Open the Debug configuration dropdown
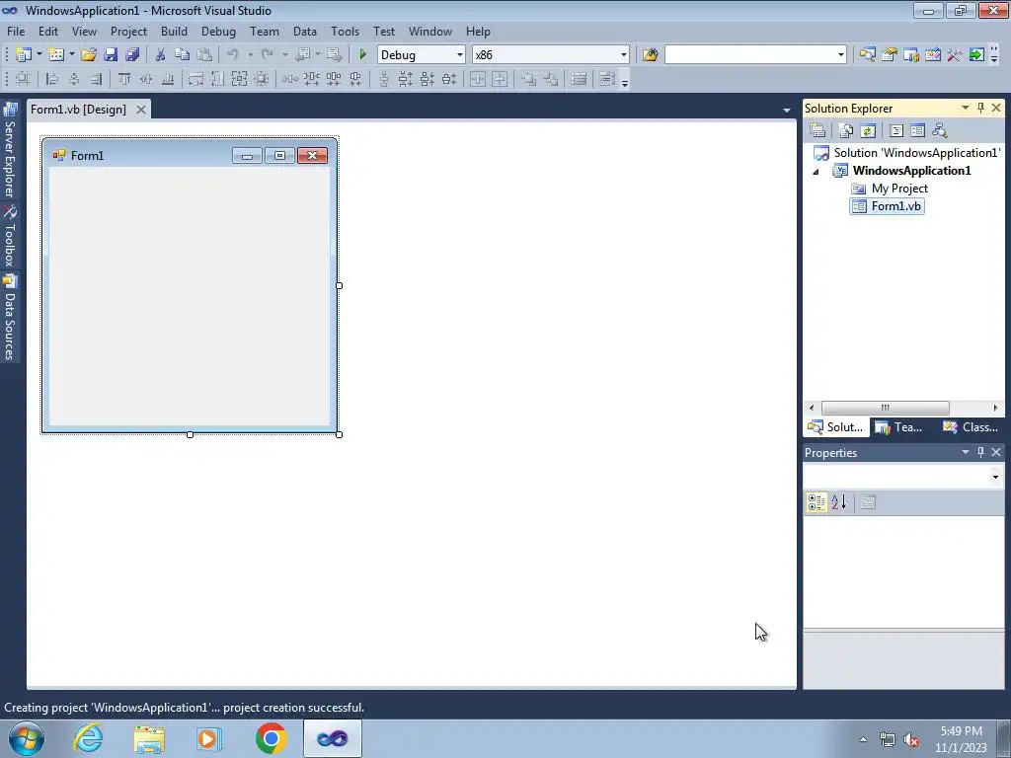Viewport: 1011px width, 758px height. tap(460, 55)
